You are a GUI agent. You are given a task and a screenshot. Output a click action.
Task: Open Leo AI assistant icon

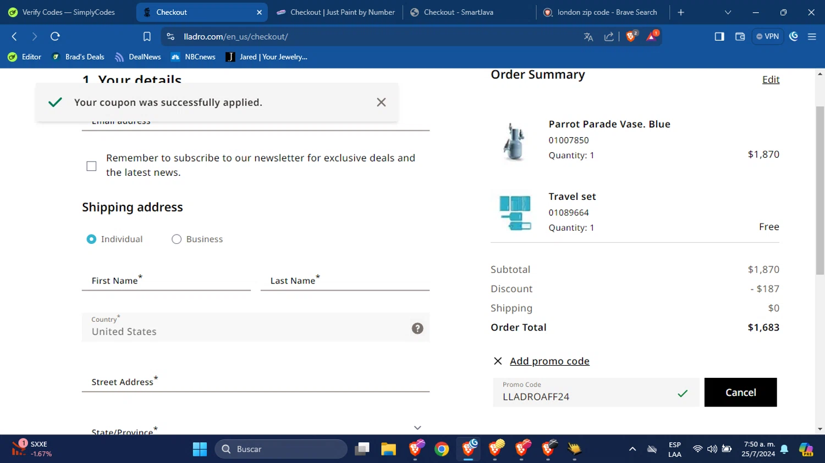pos(794,36)
